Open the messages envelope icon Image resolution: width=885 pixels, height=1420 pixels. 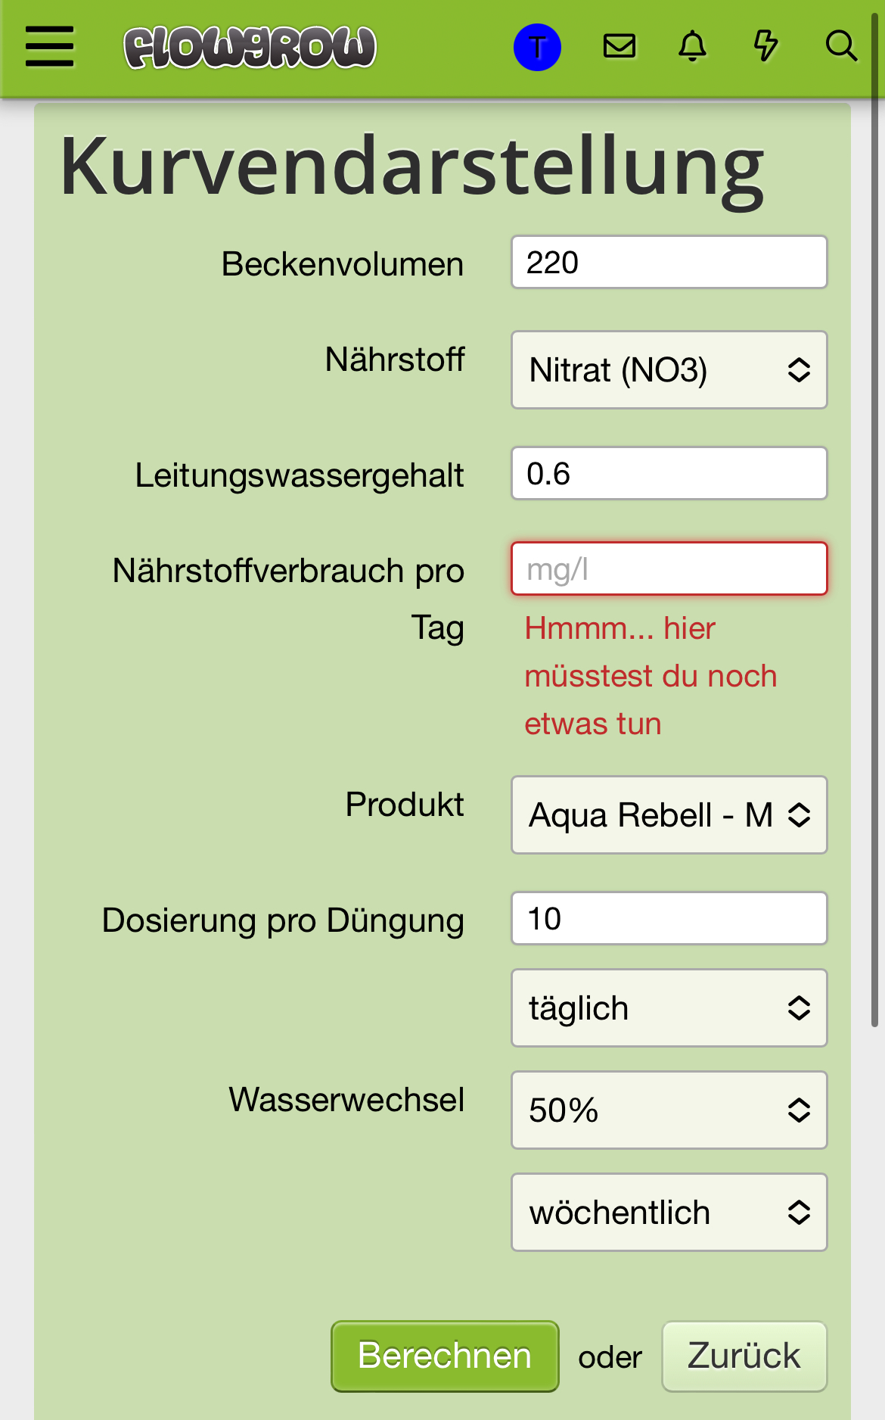pos(619,46)
